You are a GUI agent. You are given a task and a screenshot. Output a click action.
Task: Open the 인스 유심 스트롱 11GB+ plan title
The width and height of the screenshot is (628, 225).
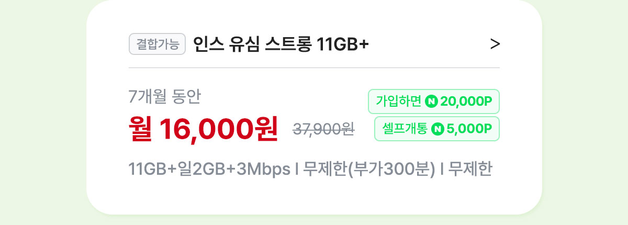pos(281,44)
